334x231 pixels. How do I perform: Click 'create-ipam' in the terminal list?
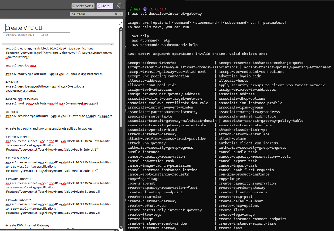click(x=230, y=228)
